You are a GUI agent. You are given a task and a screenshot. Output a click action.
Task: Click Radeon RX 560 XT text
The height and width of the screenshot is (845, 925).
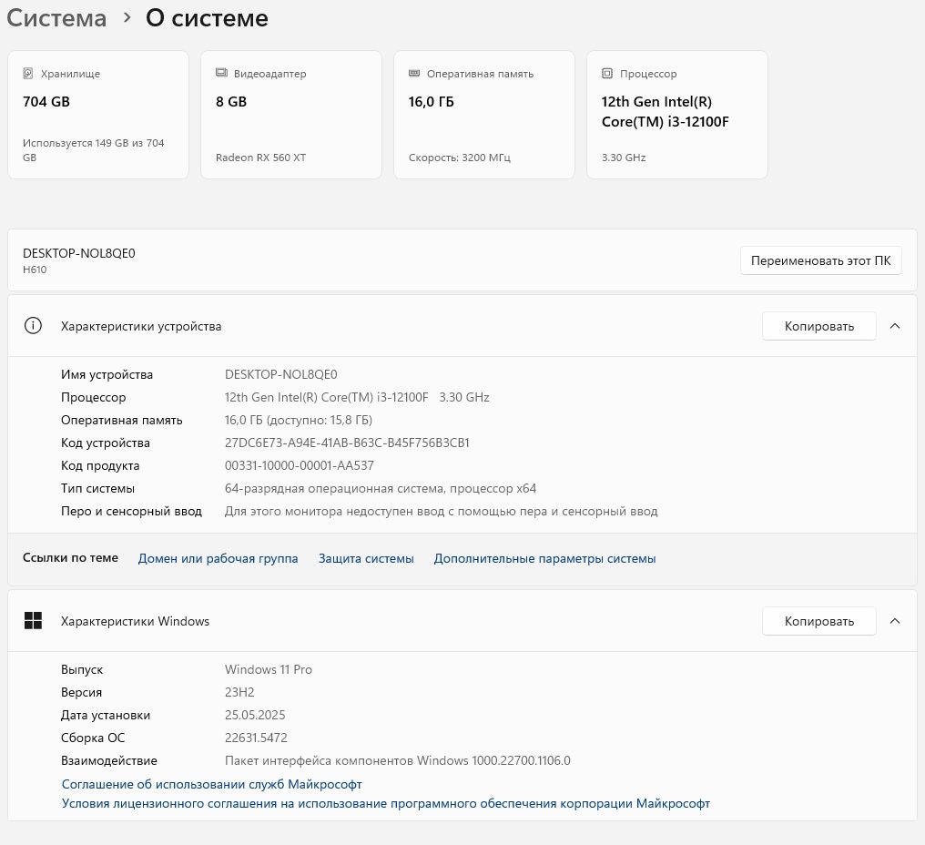coord(260,158)
